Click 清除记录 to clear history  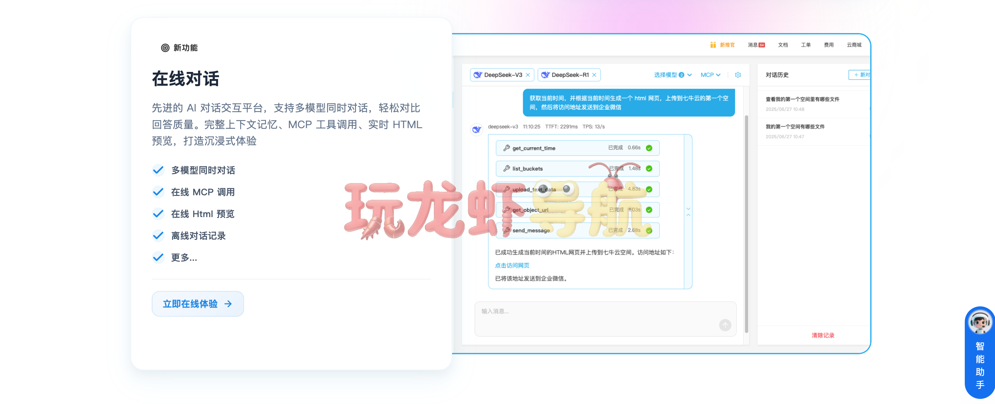[x=823, y=335]
